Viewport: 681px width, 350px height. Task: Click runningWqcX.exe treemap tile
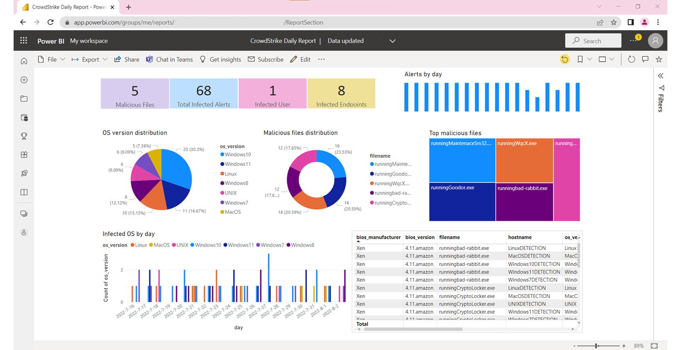(524, 160)
